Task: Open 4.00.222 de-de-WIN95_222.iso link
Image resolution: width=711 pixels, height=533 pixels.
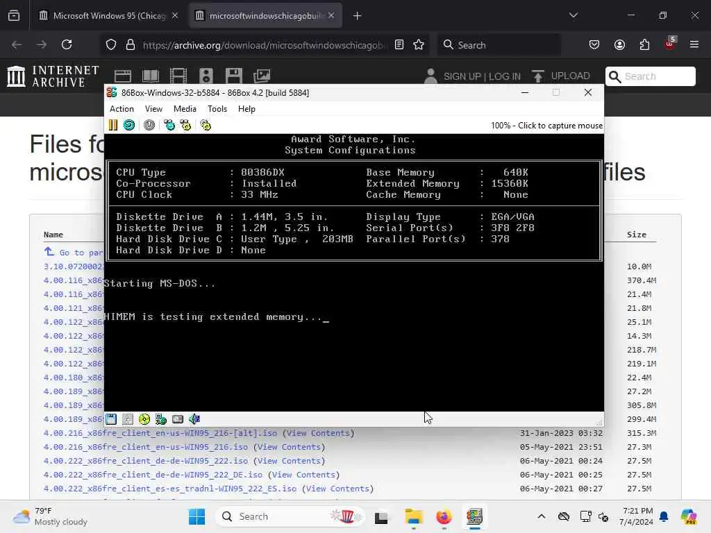Action: coord(146,461)
